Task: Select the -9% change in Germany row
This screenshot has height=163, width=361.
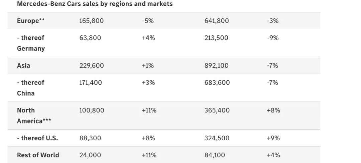Action: 273,38
